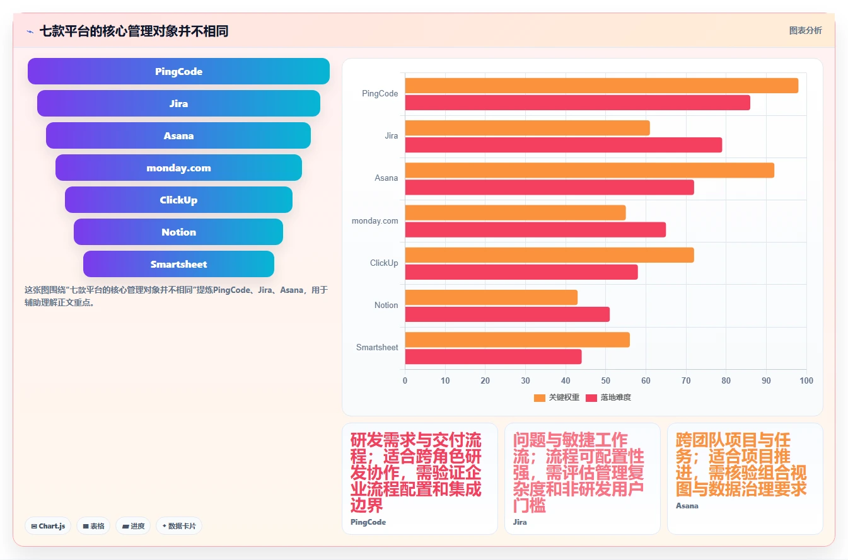Open the Jira 问题与敏捷工作流 data card

583,479
